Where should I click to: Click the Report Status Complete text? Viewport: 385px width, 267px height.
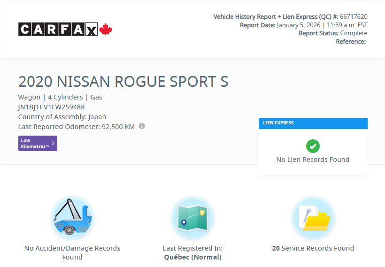[333, 33]
